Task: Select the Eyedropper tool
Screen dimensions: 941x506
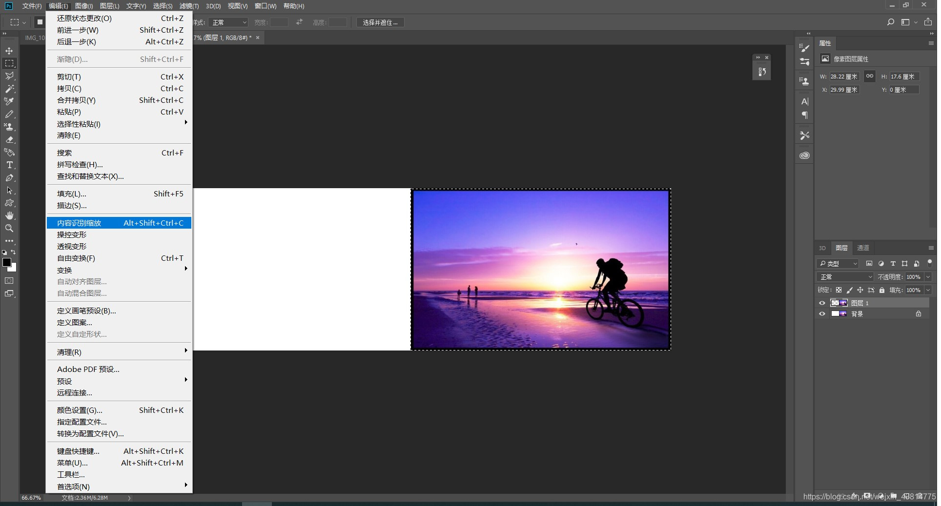Action: click(x=9, y=101)
